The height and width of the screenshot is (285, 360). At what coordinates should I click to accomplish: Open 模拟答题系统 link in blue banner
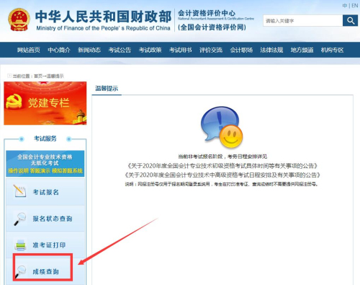68,171
